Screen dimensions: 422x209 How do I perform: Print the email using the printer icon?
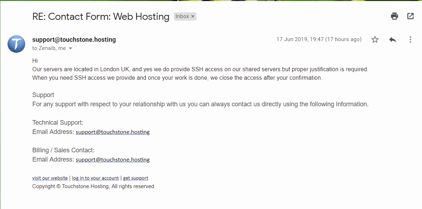pos(395,16)
